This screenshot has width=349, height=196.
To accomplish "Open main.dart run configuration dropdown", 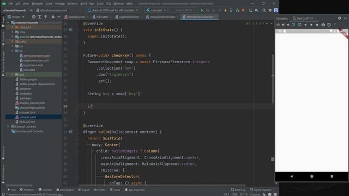I will point(157,10).
